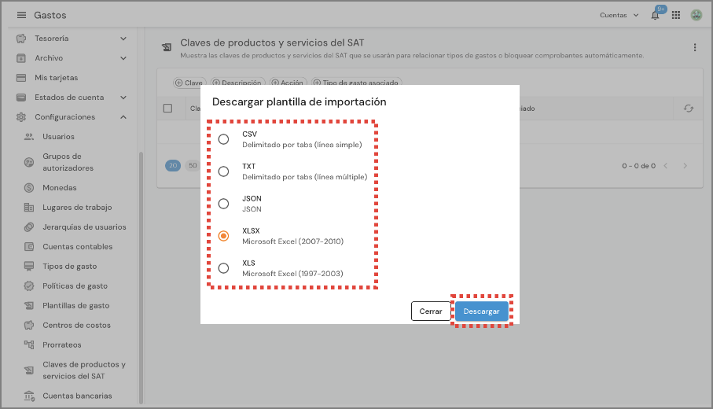Open Prorrateos in sidebar

coord(62,345)
